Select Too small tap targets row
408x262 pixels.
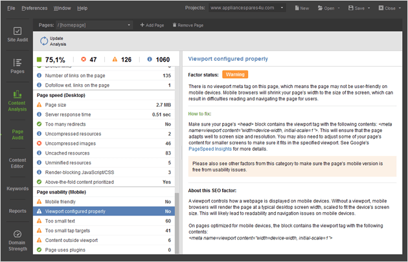(104, 230)
